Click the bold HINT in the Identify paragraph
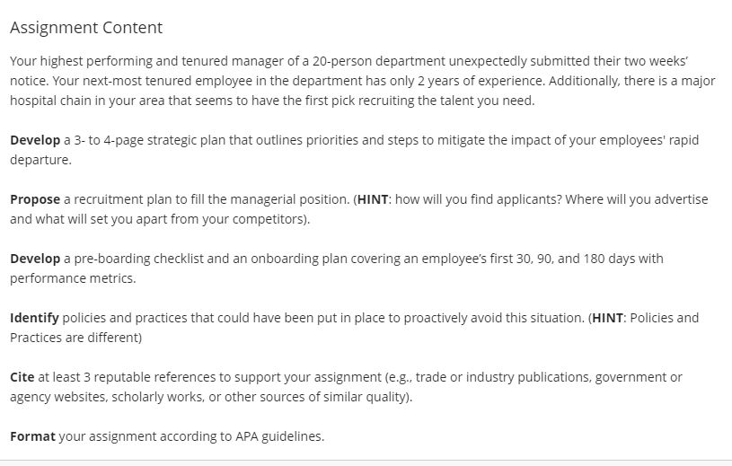 pos(607,318)
